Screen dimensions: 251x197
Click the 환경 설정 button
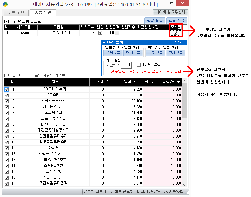155,20
